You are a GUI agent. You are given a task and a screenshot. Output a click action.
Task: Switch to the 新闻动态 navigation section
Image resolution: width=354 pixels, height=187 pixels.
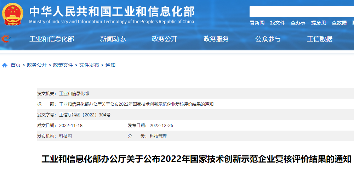[113, 39]
